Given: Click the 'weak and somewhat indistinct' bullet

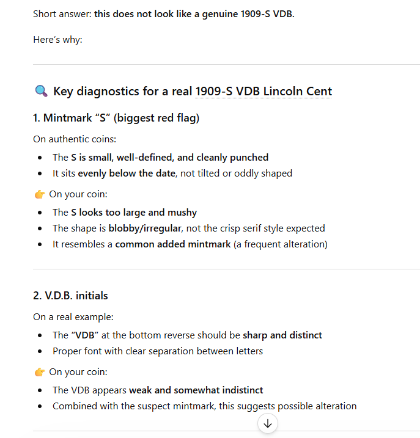Looking at the screenshot, I should point(158,390).
